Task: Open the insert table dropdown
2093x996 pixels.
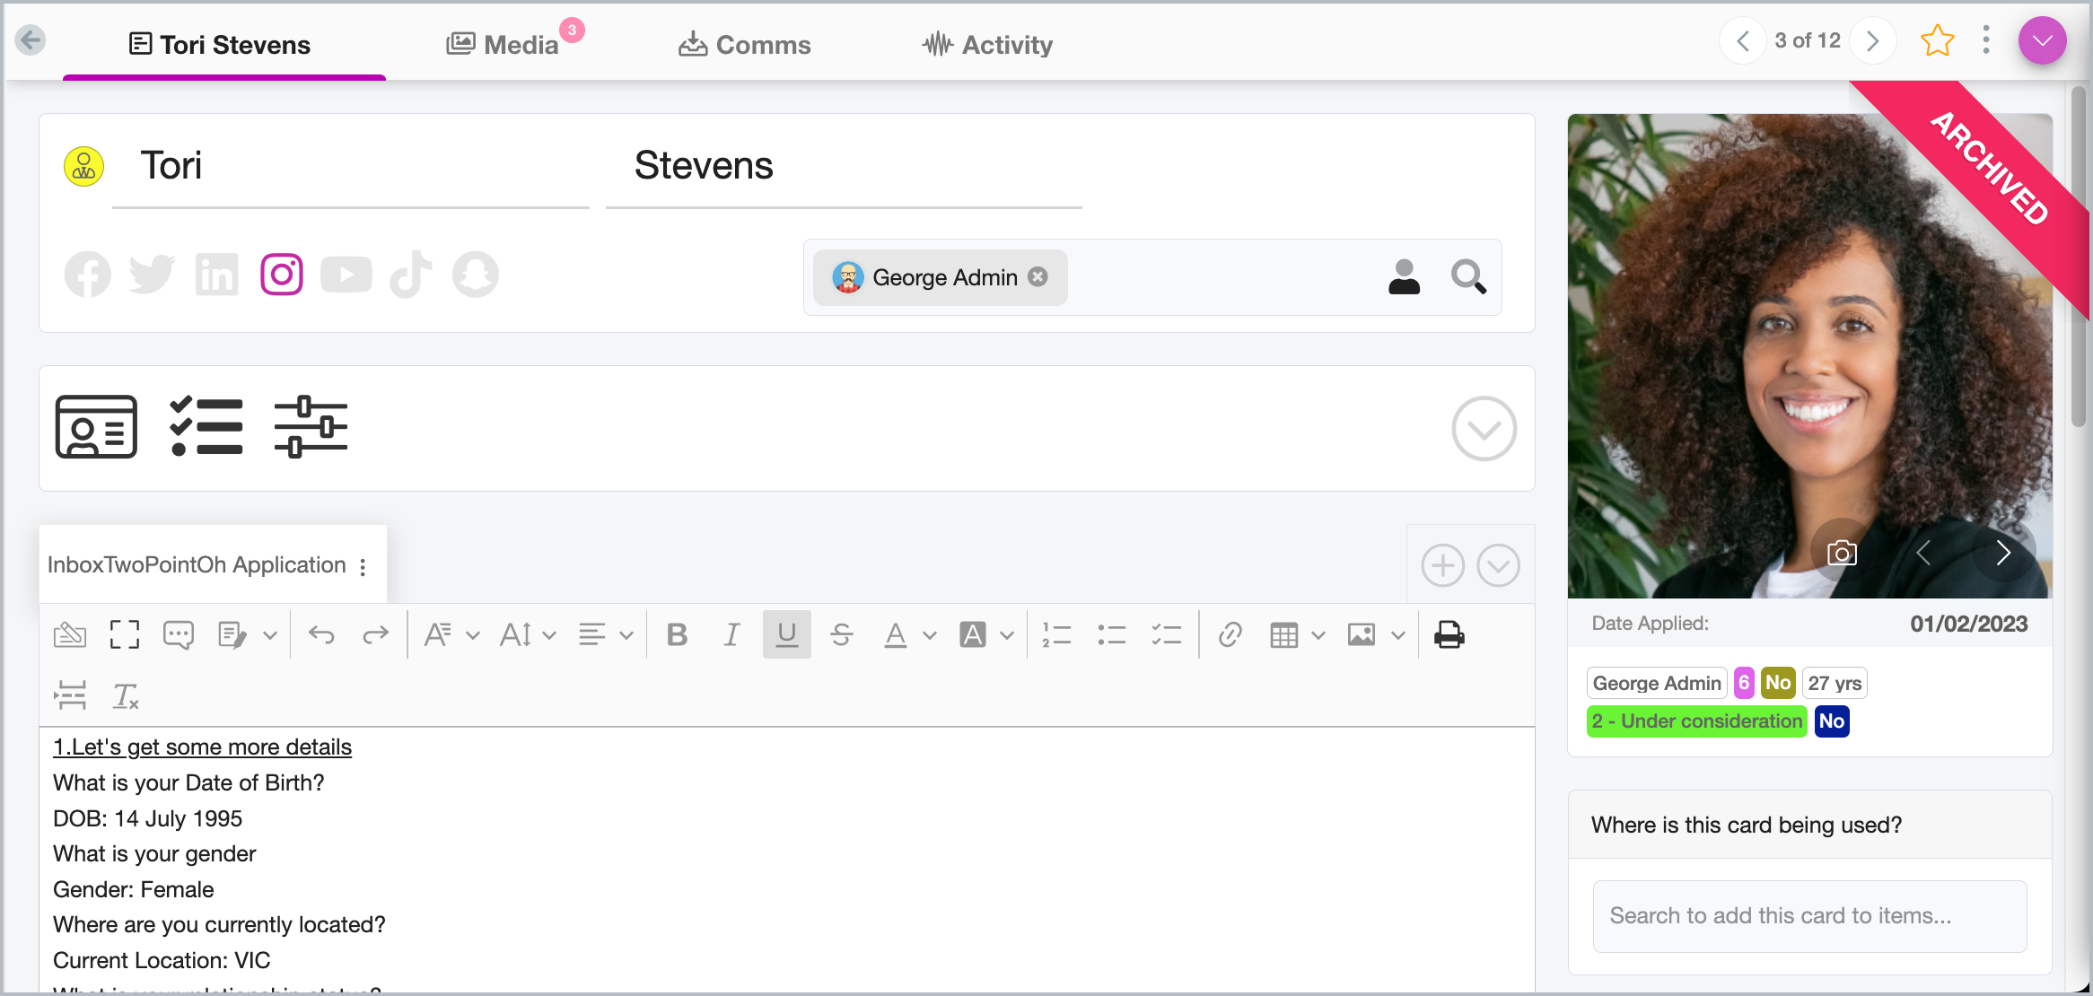Action: (x=1318, y=636)
